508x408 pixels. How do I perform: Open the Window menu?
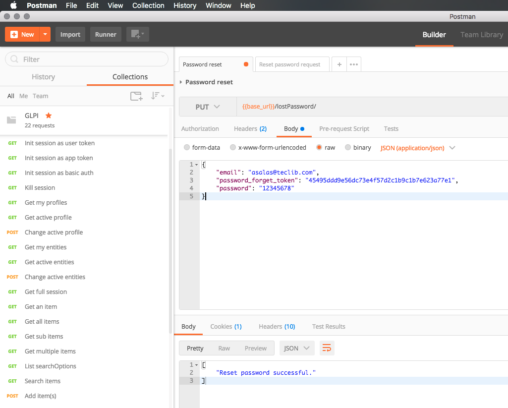point(219,5)
